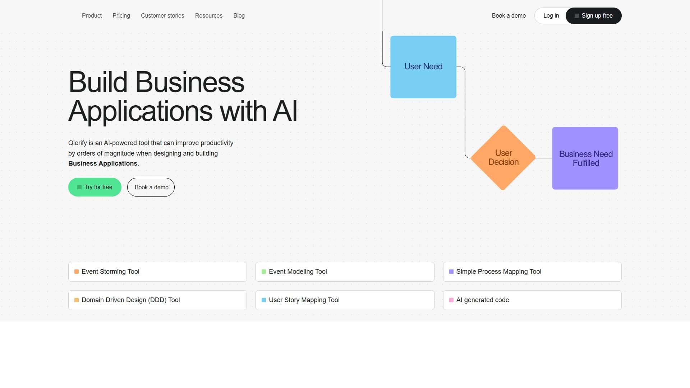Open the User Story Mapping Tool card

[345, 300]
